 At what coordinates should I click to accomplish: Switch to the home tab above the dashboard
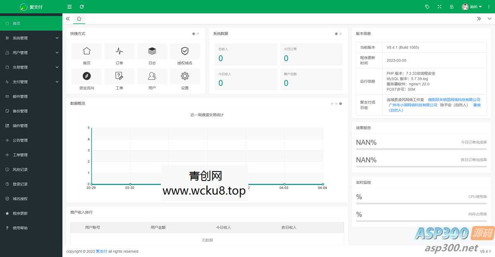(79, 19)
